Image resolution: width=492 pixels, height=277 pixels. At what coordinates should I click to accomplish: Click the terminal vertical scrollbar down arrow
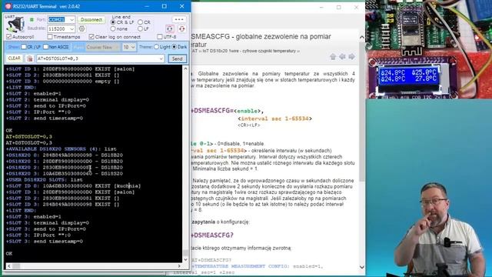click(x=185, y=259)
